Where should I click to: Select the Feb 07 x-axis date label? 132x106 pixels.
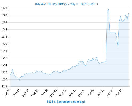tap(16, 93)
